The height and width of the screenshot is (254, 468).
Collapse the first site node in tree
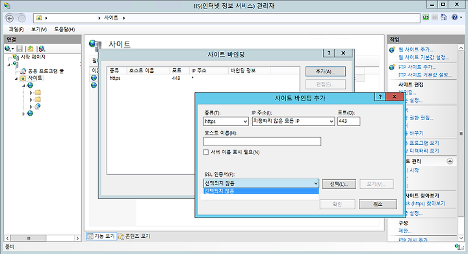coord(23,86)
